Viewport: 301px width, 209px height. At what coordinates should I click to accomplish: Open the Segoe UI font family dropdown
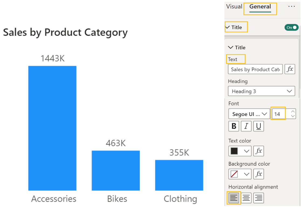(249, 114)
